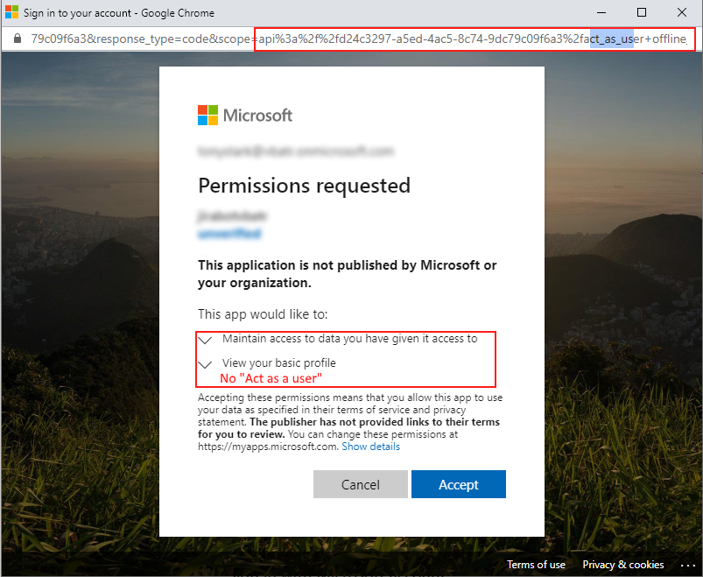Click the Chrome window app icon

11,12
